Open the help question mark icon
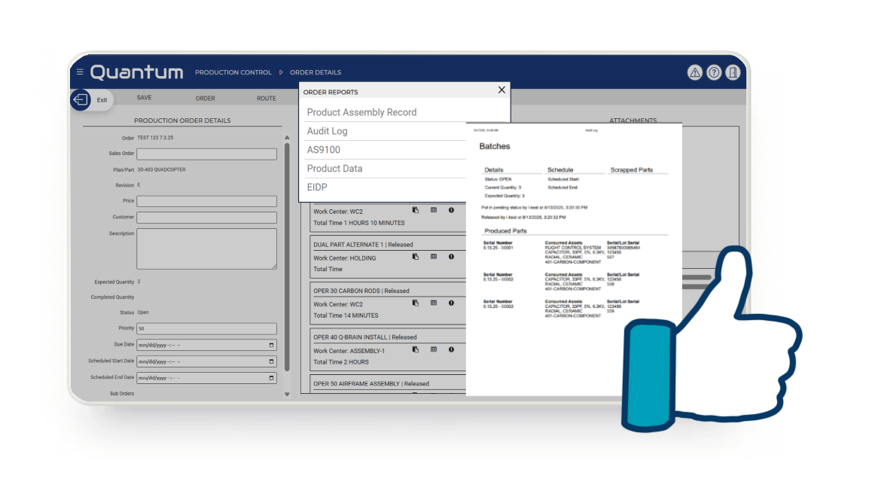The image size is (869, 500). tap(713, 72)
